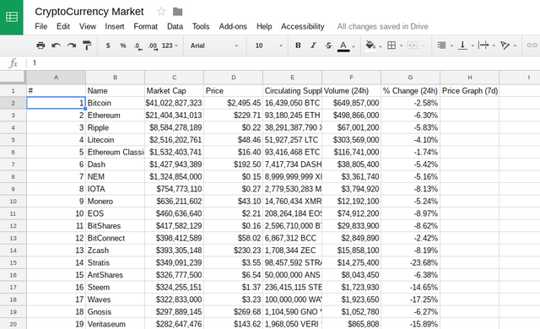540x329 pixels.
Task: Decrease decimal places
Action: click(x=138, y=46)
